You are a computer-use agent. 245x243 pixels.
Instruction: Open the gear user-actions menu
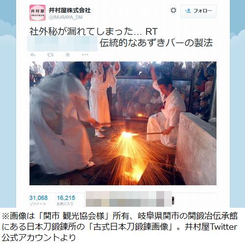[x=173, y=10]
